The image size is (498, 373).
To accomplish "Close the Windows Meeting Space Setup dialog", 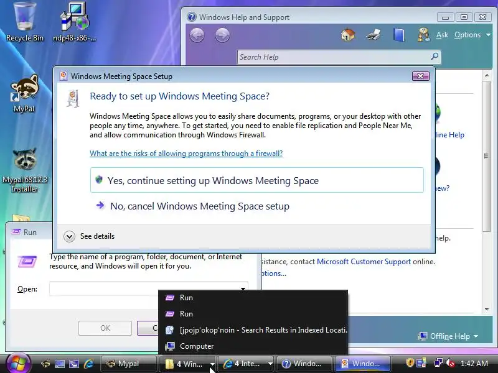I will click(x=421, y=76).
